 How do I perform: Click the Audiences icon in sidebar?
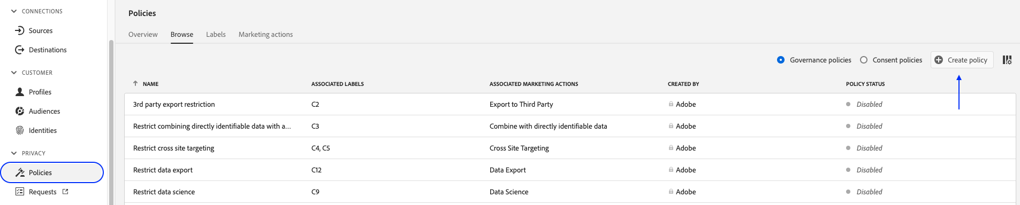[x=20, y=111]
